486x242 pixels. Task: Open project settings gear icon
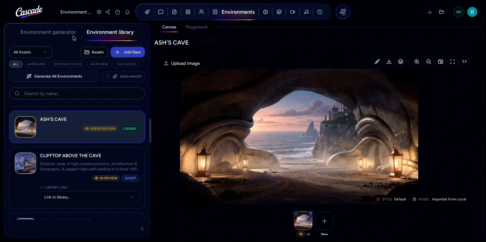[x=99, y=12]
